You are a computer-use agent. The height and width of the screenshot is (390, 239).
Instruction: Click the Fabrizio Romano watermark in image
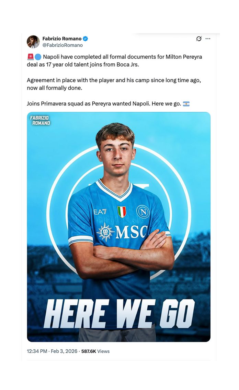(x=40, y=120)
